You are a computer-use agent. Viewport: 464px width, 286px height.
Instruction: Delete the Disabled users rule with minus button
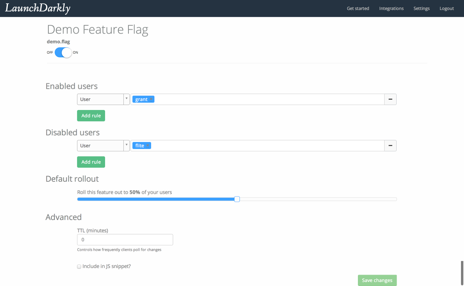click(x=390, y=146)
